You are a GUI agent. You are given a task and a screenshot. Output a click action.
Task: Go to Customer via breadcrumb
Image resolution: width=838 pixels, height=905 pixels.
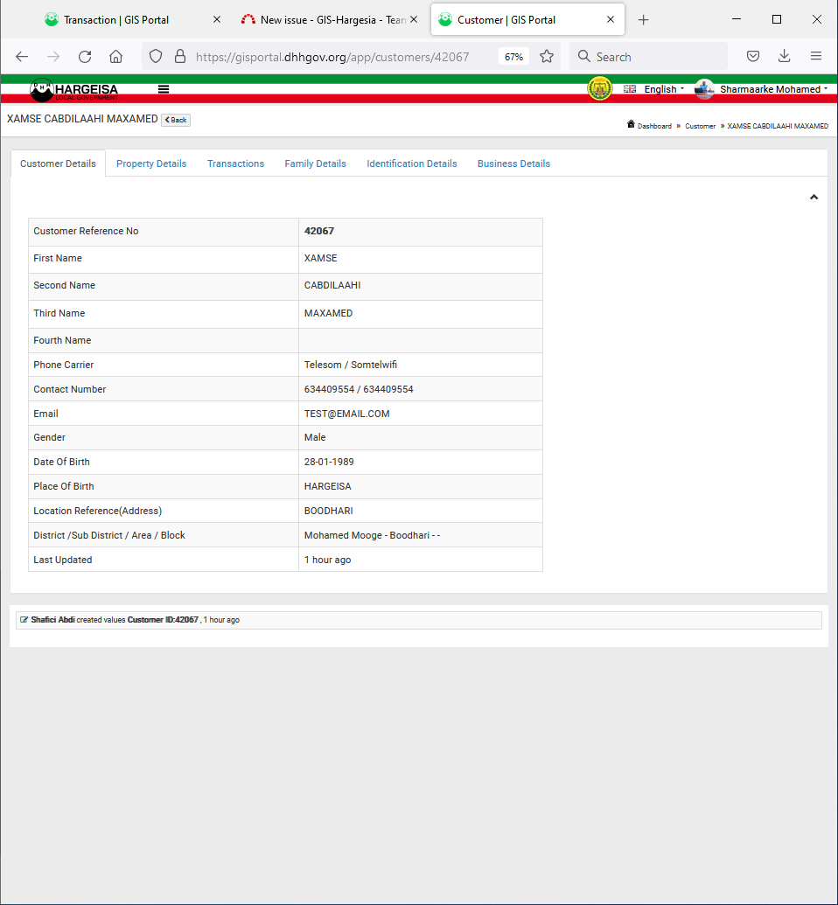coord(700,126)
